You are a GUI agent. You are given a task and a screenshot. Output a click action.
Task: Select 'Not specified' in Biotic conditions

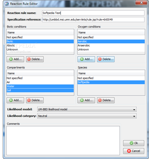(x=40, y=37)
